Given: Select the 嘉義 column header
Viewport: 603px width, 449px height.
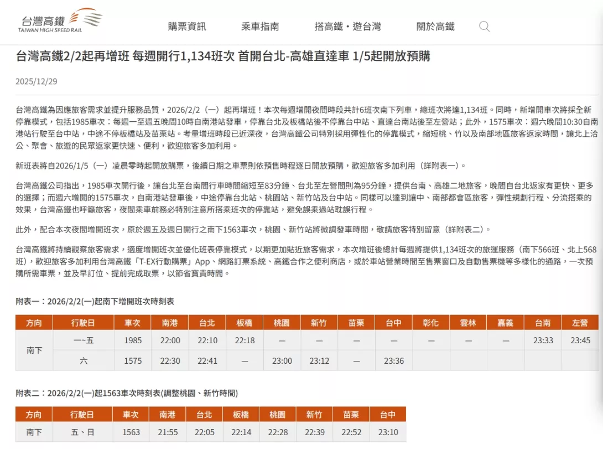Looking at the screenshot, I should pos(505,322).
